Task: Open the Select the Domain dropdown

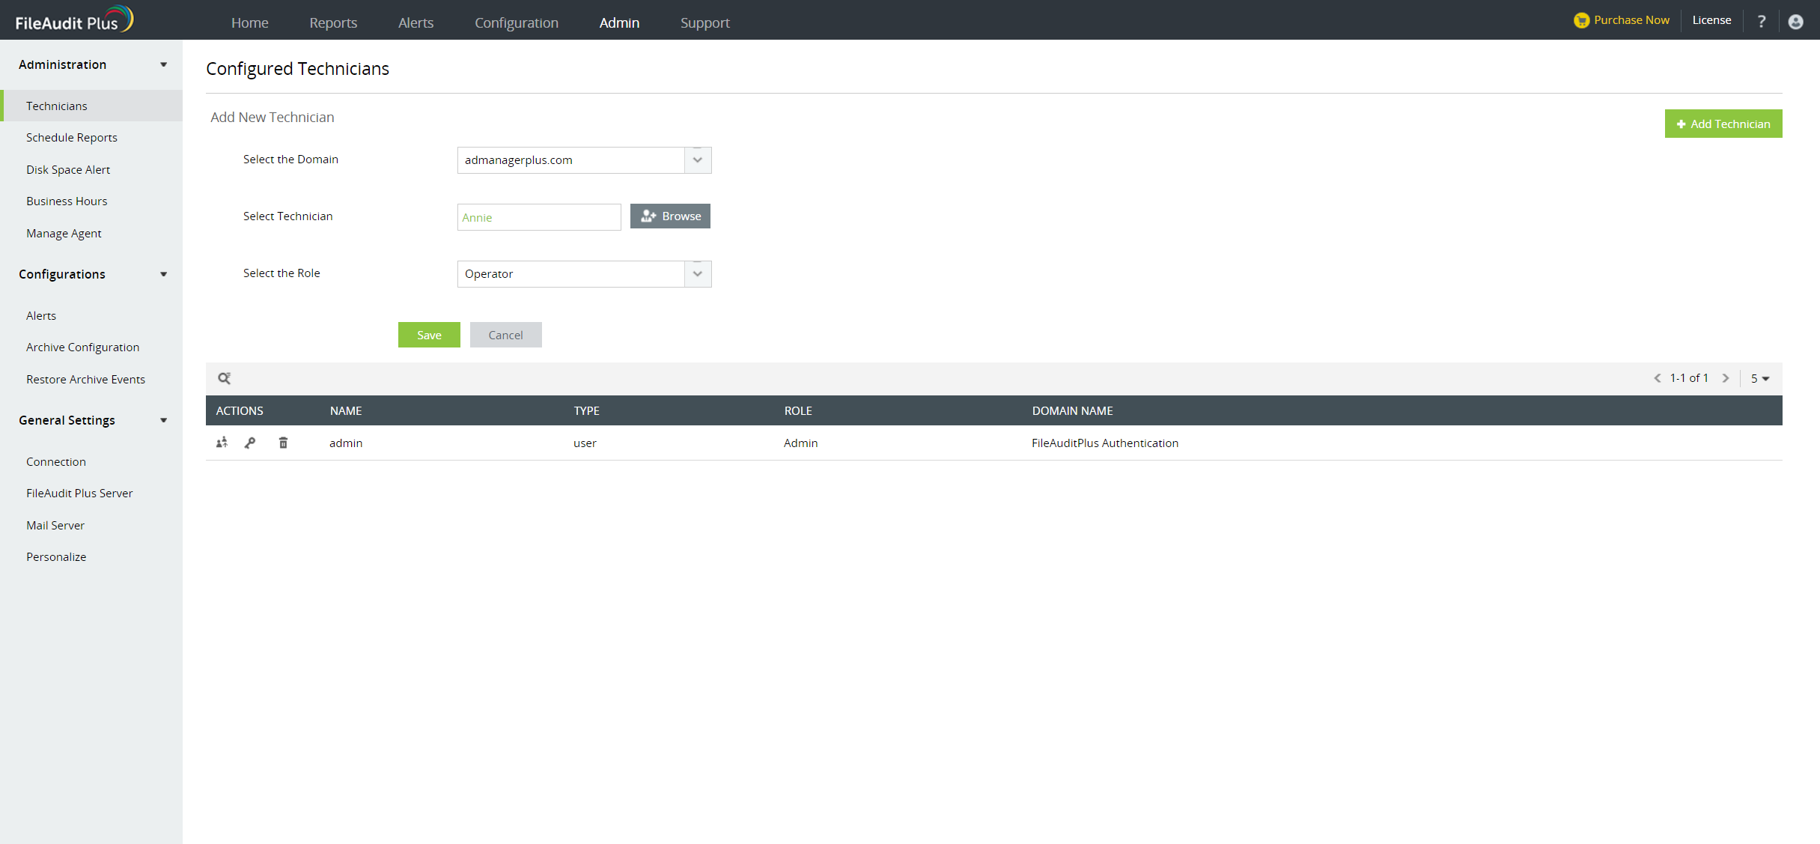Action: click(697, 160)
